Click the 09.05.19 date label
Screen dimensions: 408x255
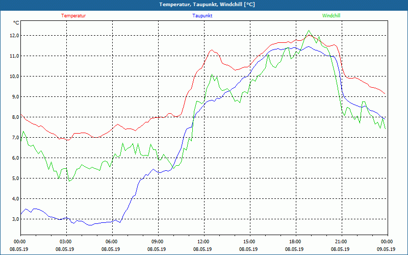[386, 249]
